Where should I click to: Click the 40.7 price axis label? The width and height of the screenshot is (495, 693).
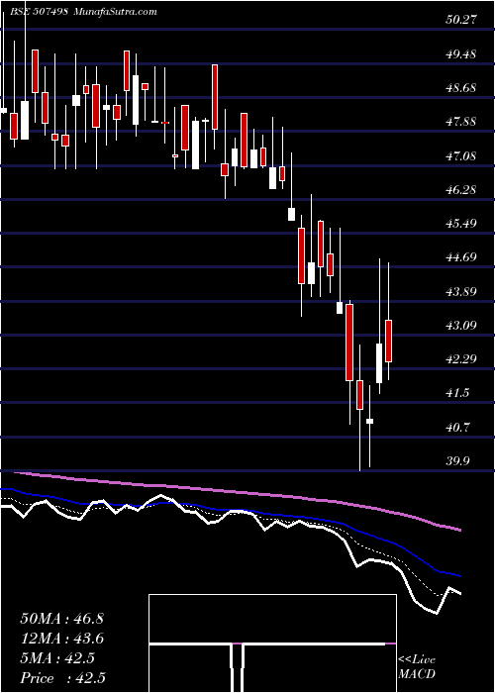click(457, 427)
